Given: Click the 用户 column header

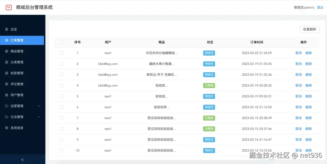Looking at the screenshot, I should pos(108,42).
